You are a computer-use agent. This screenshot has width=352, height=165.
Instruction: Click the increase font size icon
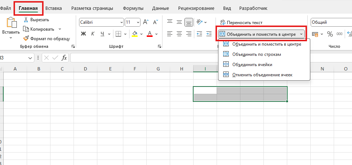coord(146,22)
